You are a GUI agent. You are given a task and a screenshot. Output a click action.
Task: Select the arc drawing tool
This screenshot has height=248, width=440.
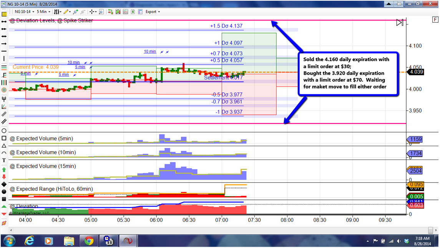[x=4, y=153]
